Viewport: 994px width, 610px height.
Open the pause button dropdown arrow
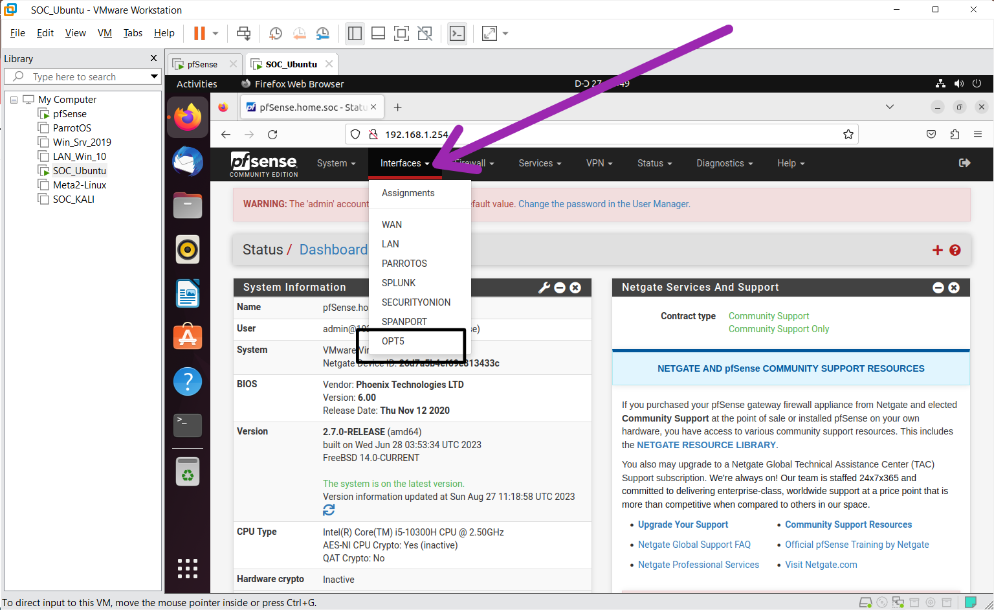point(215,33)
